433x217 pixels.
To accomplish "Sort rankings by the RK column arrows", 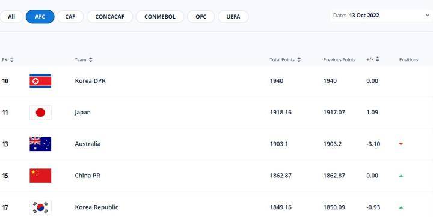I will [11, 60].
